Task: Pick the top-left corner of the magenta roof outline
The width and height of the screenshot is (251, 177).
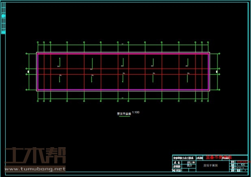Action: click(x=37, y=53)
